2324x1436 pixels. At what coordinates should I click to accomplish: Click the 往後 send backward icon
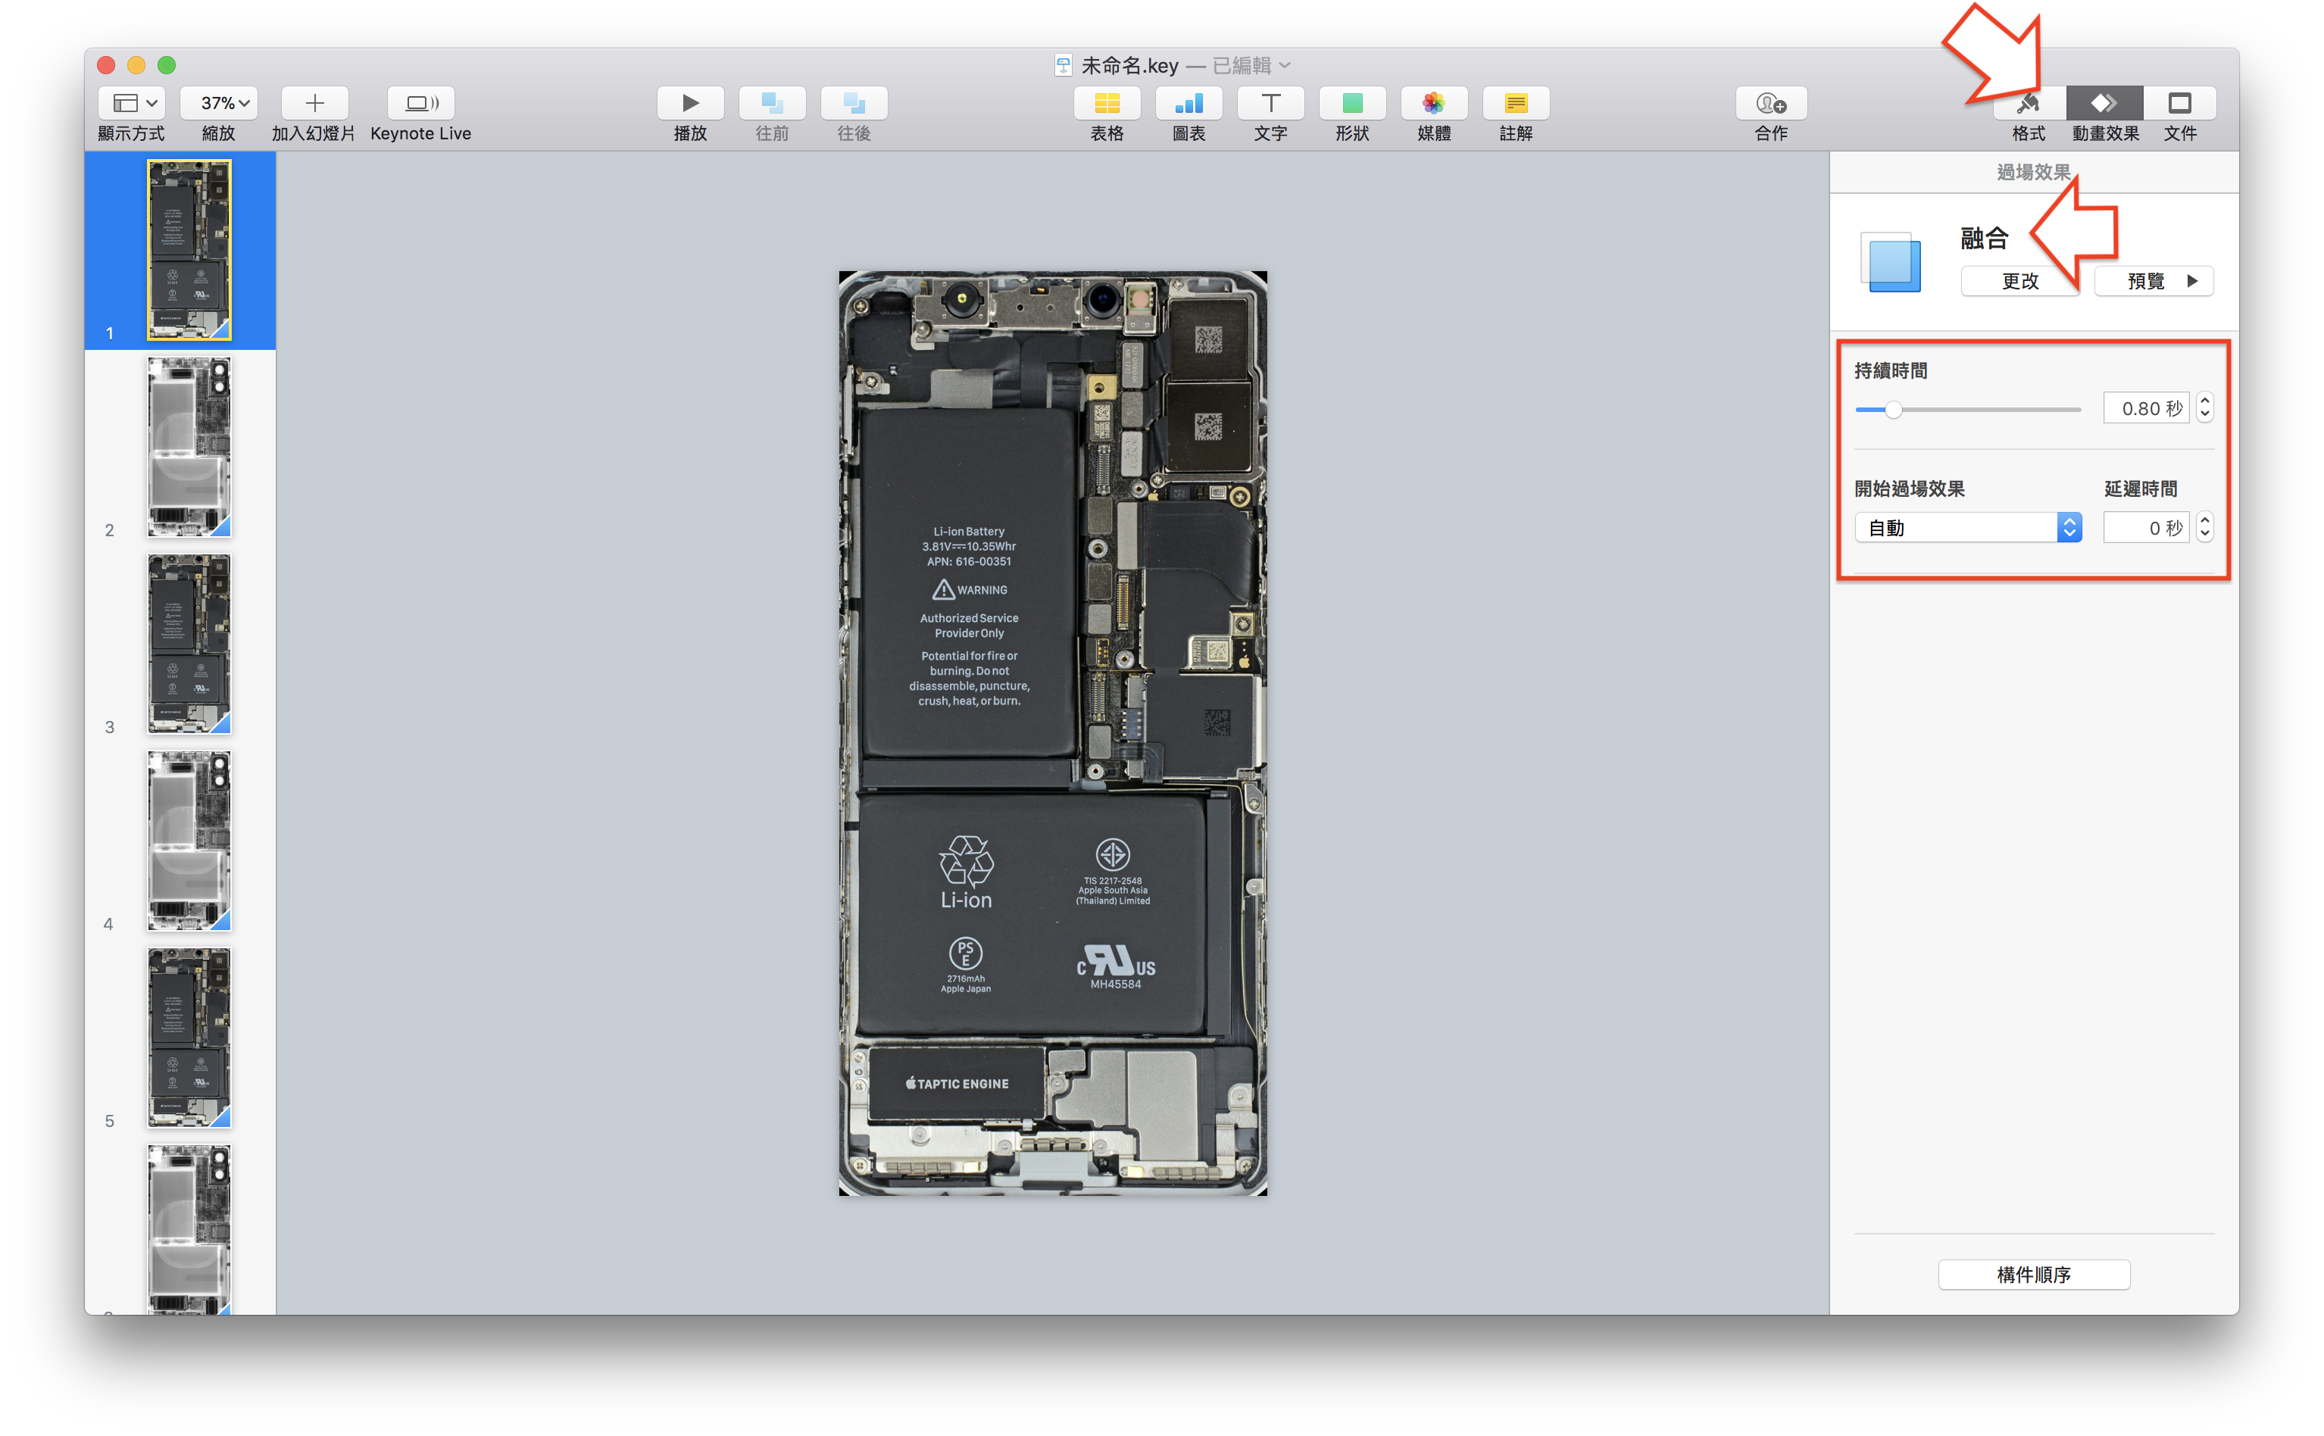point(854,102)
